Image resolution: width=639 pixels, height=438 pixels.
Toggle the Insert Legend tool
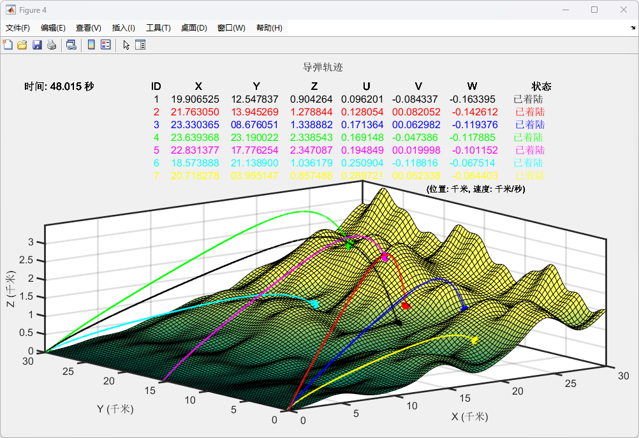coord(106,45)
